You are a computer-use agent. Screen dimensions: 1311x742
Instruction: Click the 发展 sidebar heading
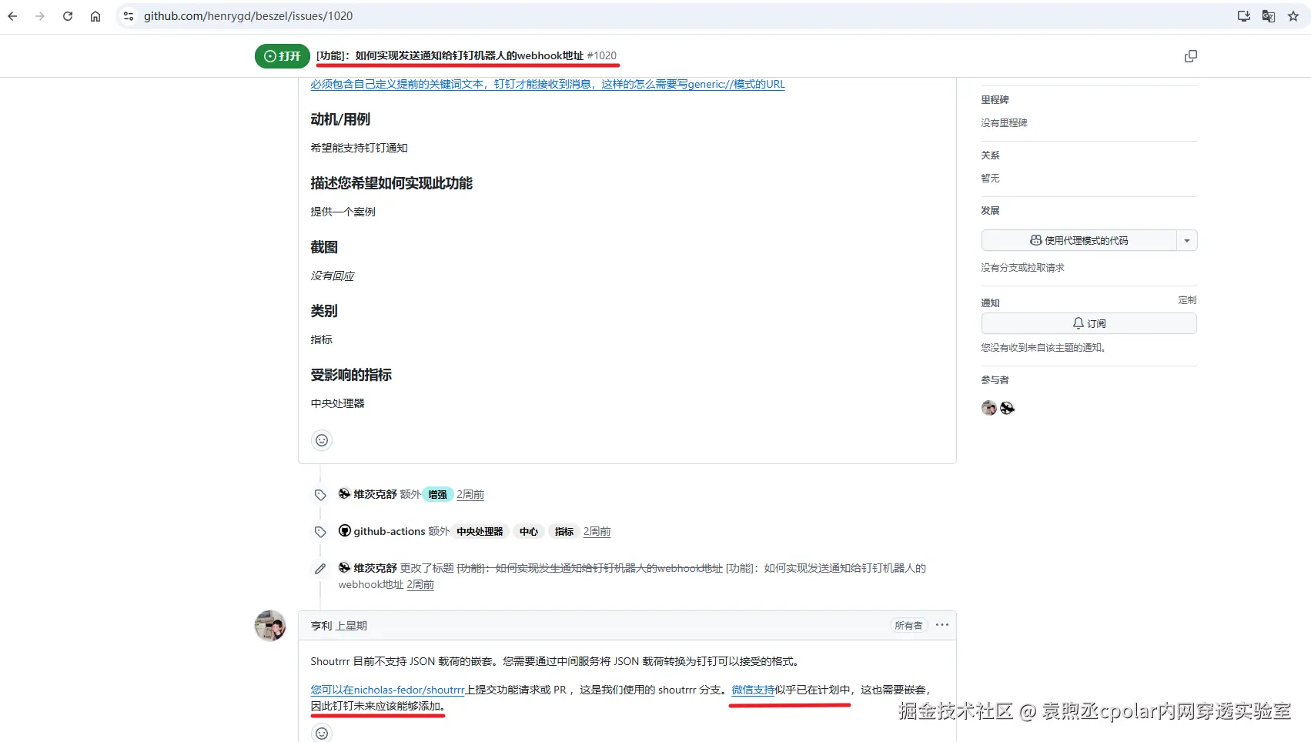(990, 211)
